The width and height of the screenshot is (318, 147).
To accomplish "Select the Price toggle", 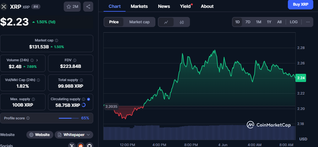I will [x=114, y=22].
